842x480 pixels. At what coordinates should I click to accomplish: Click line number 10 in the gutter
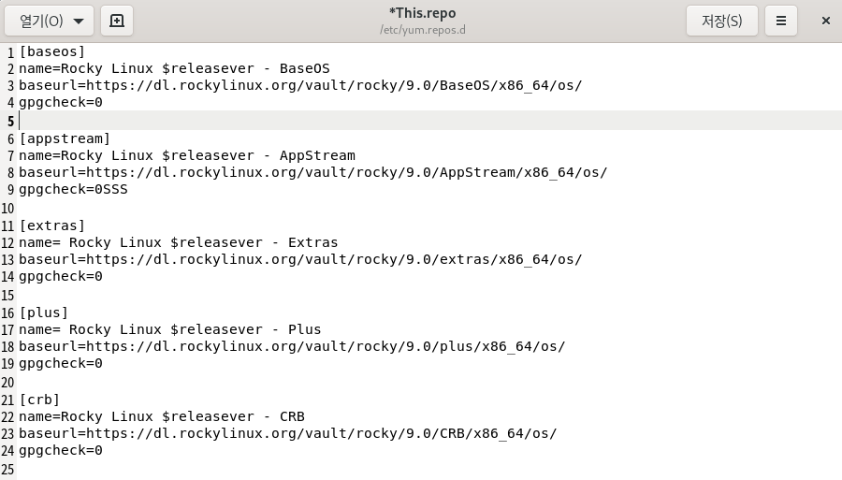[x=7, y=209]
